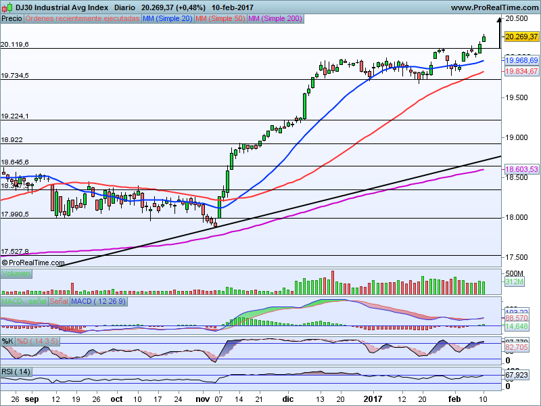Select the Precio label tab
541x406 pixels.
(x=11, y=19)
